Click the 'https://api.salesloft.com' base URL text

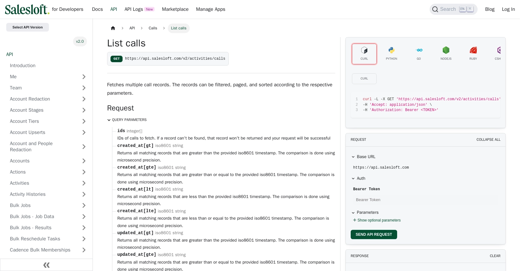click(x=381, y=168)
